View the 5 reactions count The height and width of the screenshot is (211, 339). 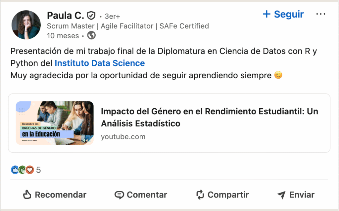click(x=38, y=170)
